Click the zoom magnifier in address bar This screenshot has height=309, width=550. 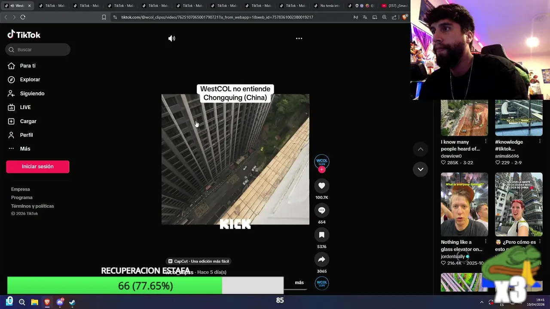[x=384, y=17]
